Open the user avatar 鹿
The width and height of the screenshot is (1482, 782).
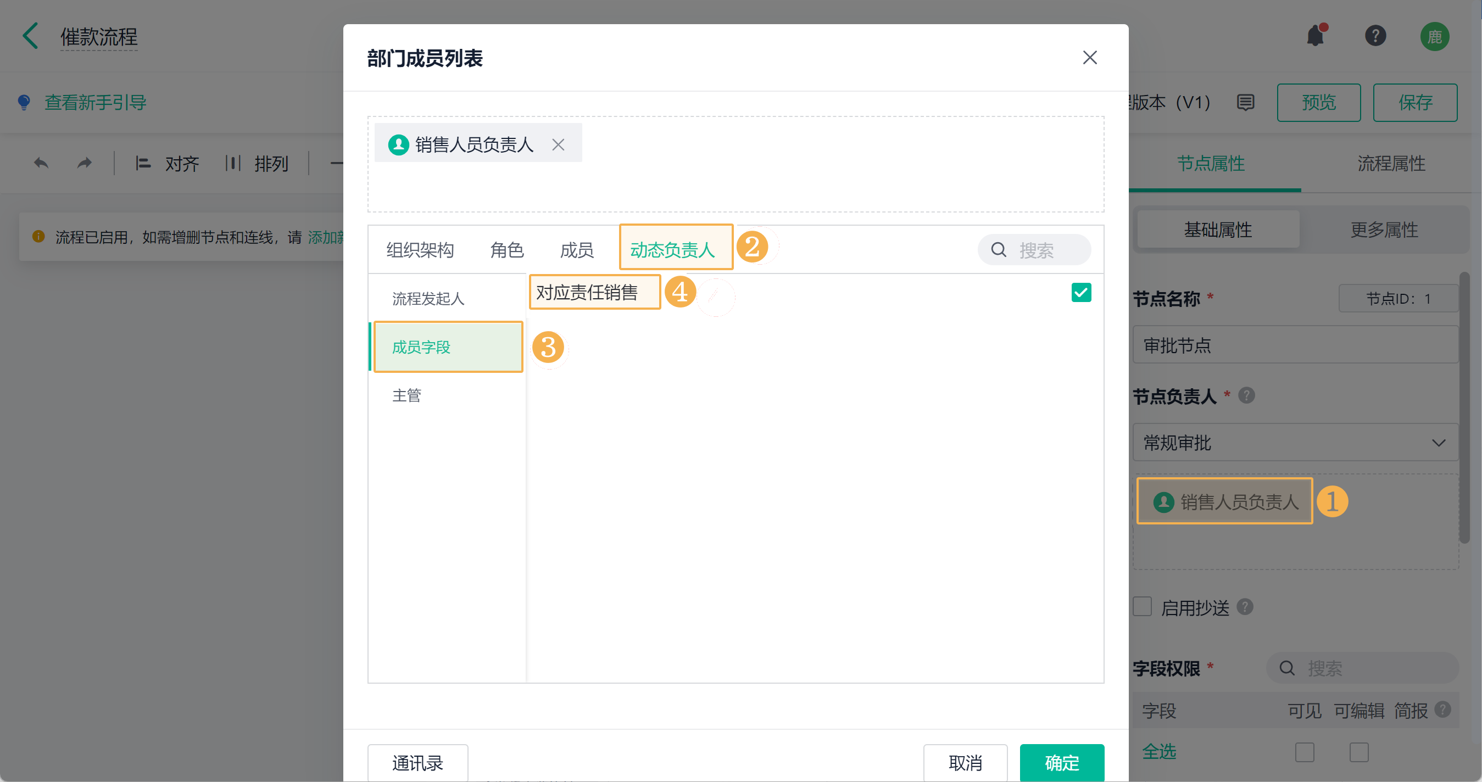(1434, 37)
